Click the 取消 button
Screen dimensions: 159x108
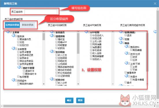80,100
